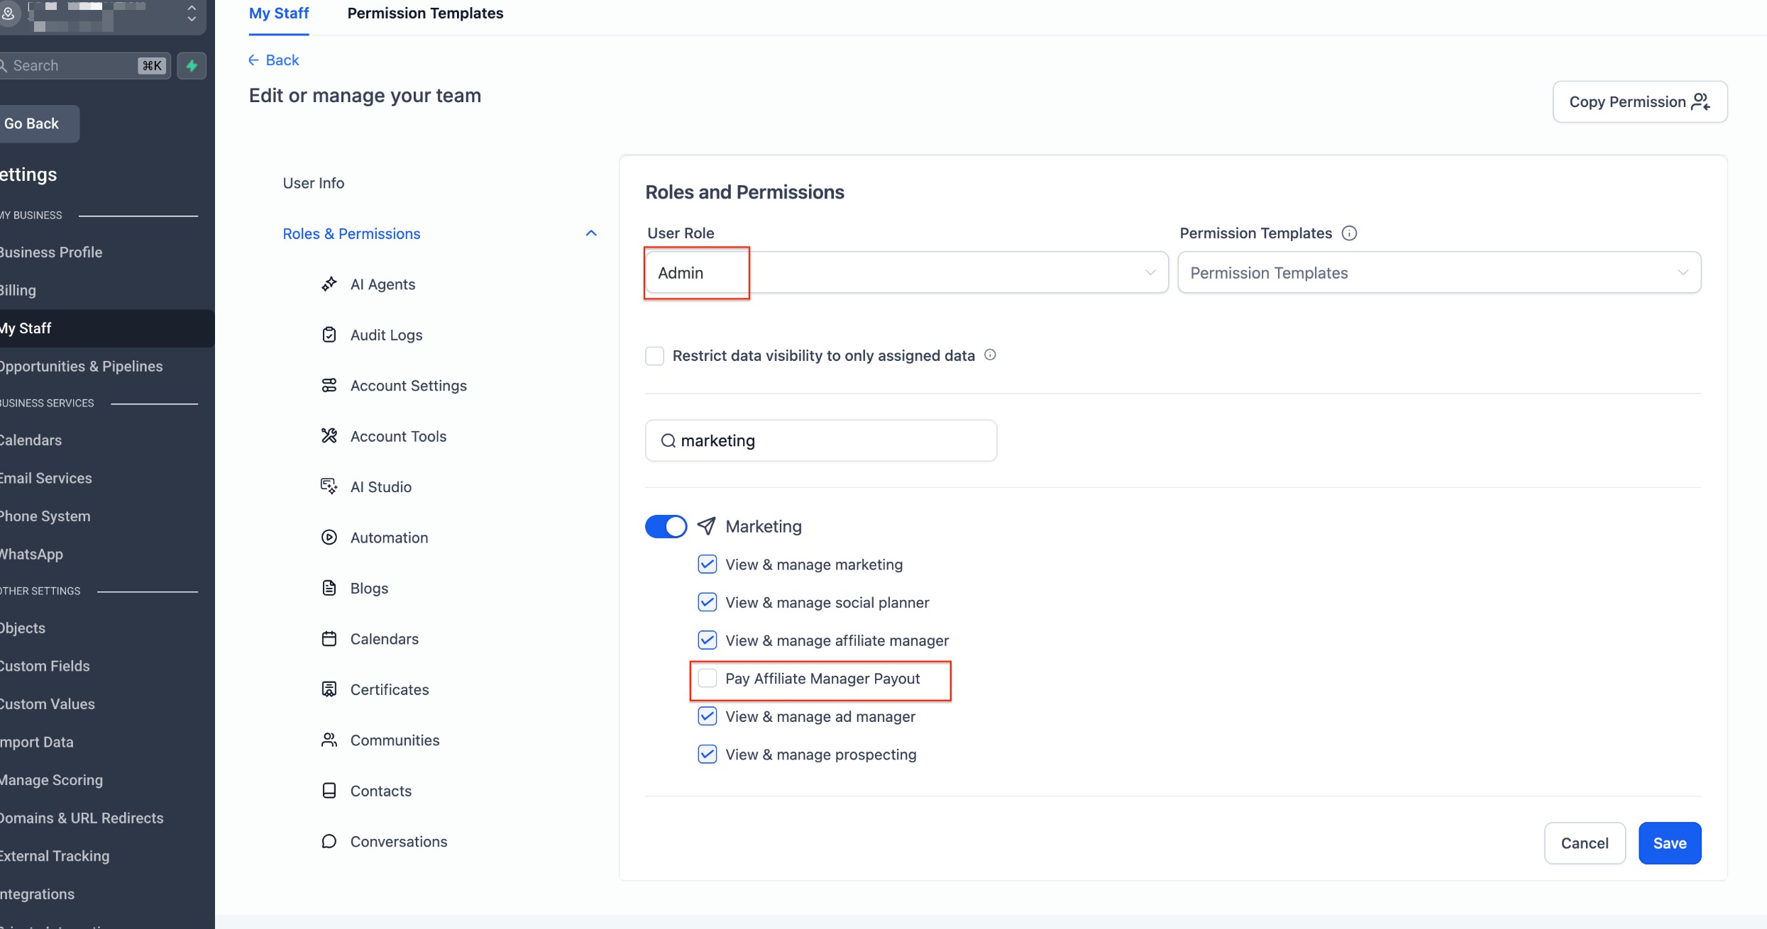Open Opportunities & Pipelines settings

pos(82,367)
